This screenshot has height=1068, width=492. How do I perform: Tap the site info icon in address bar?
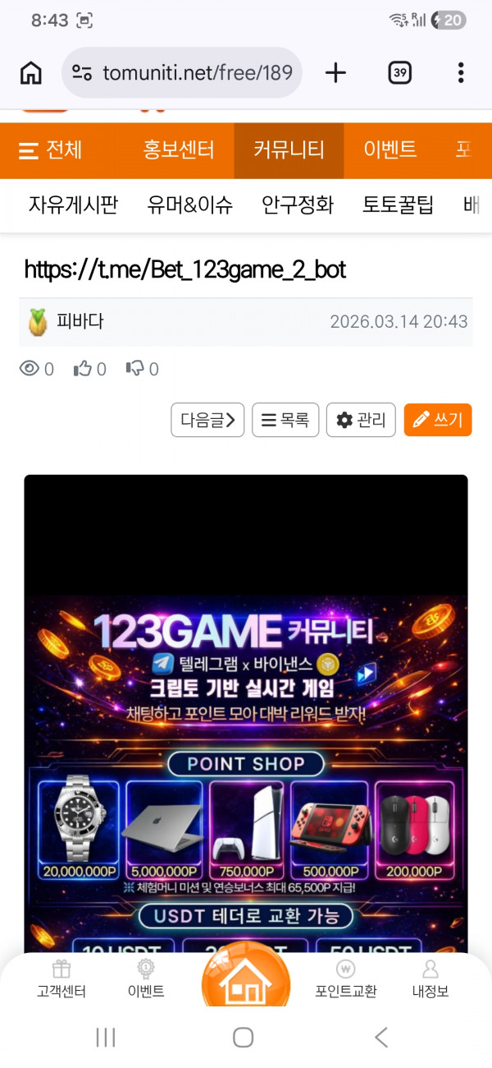pos(81,73)
